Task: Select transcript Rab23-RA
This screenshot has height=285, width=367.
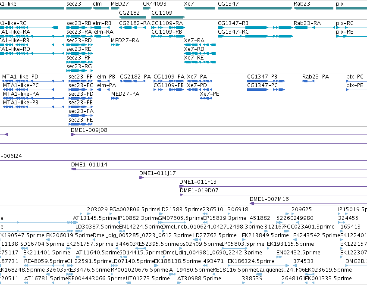Action: point(307,23)
